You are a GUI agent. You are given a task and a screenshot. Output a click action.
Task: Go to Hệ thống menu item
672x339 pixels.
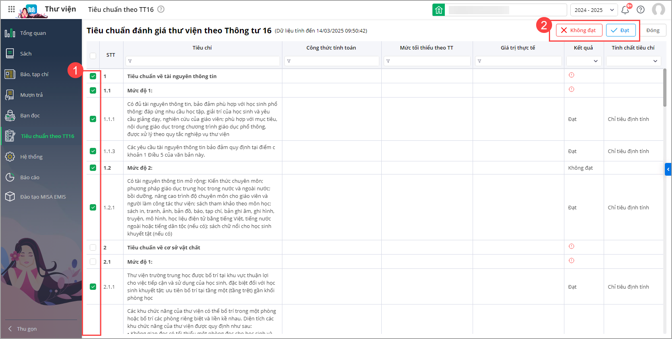(x=31, y=157)
